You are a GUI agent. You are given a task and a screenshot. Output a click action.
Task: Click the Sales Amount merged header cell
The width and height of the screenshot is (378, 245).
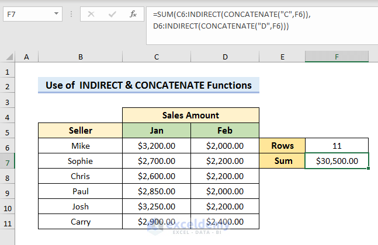190,115
